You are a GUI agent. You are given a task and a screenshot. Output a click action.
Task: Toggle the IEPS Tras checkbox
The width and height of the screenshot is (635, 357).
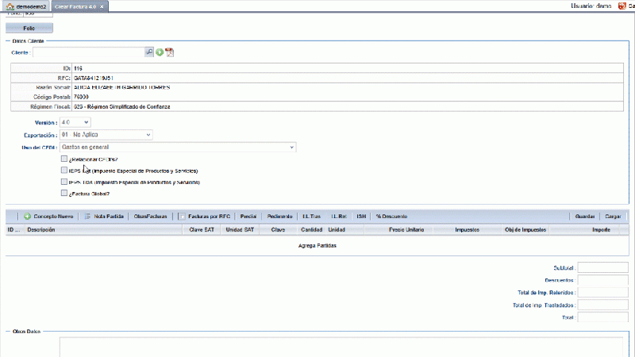click(x=64, y=182)
